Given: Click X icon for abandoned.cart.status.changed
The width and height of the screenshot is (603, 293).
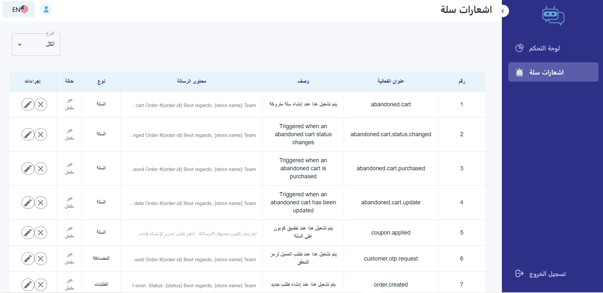Looking at the screenshot, I should click(41, 135).
